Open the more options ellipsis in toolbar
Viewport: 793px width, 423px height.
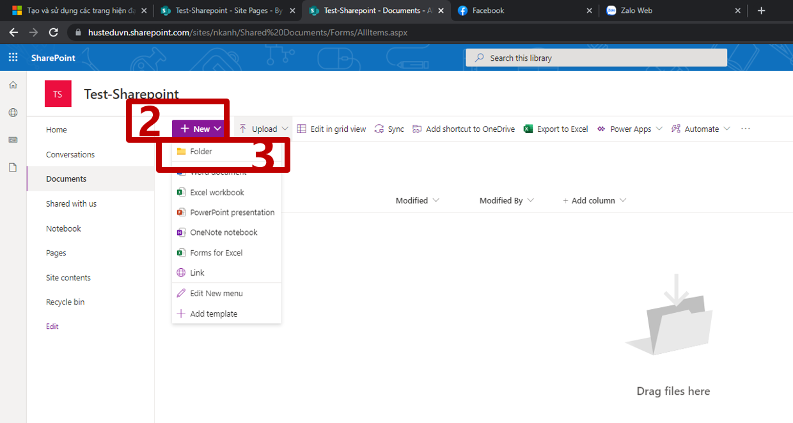745,129
